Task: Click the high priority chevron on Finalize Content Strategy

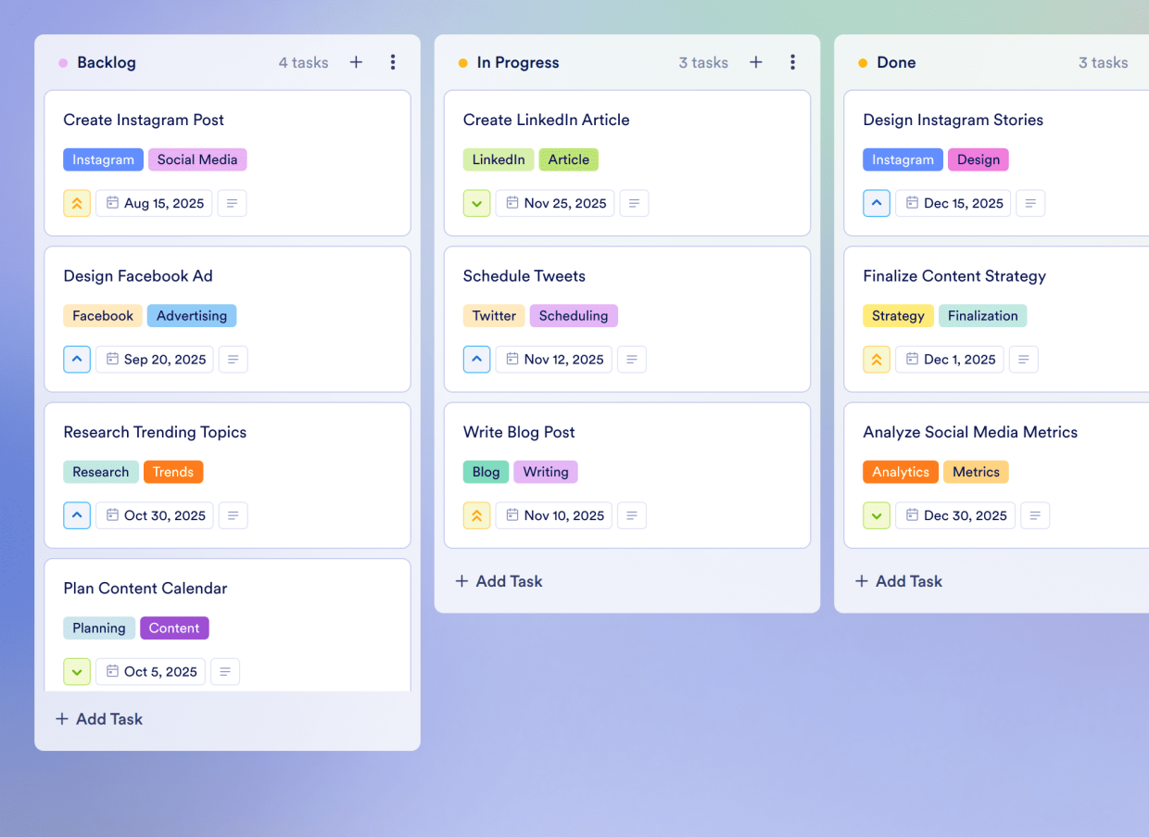Action: coord(877,359)
